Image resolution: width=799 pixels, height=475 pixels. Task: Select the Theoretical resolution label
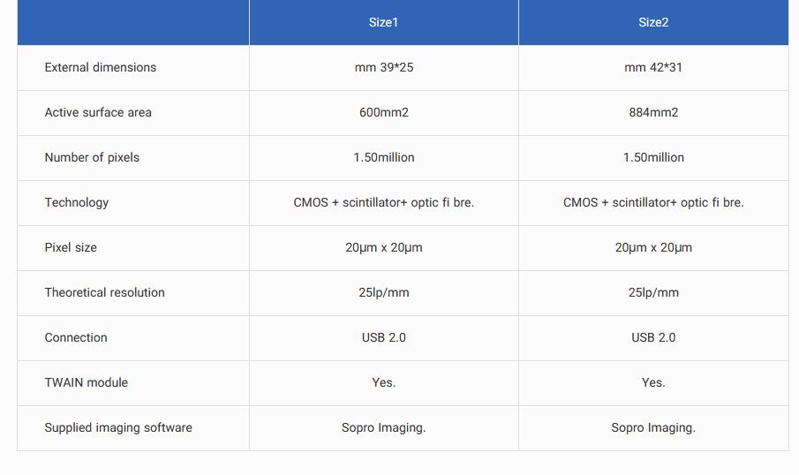[x=104, y=292]
